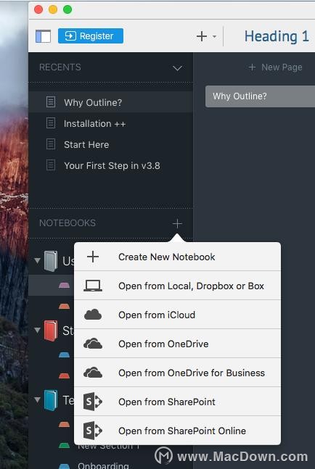Collapse the Recents section chevron
The height and width of the screenshot is (469, 315).
click(x=177, y=68)
